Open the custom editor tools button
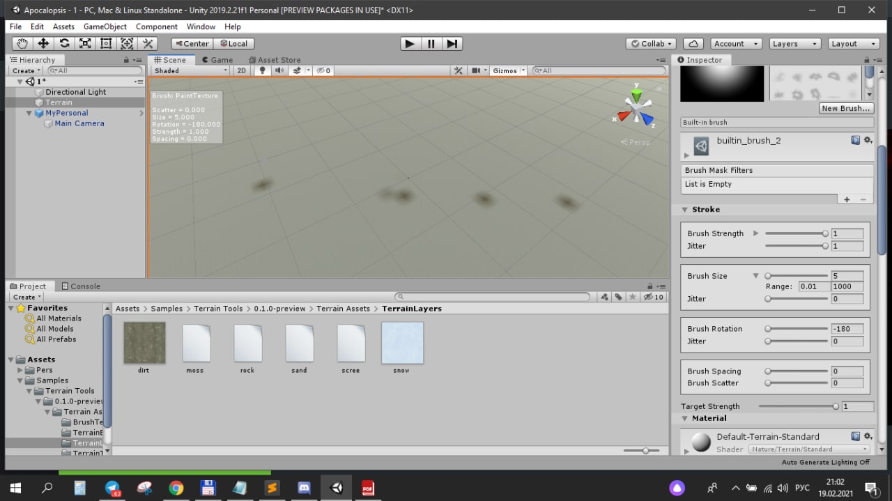This screenshot has height=501, width=892. click(x=148, y=43)
